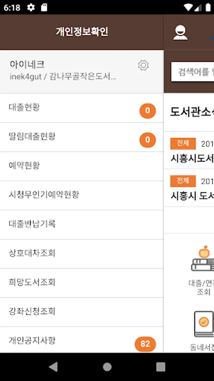Tap the Android back navigation button
The width and height of the screenshot is (214, 381).
tap(53, 367)
